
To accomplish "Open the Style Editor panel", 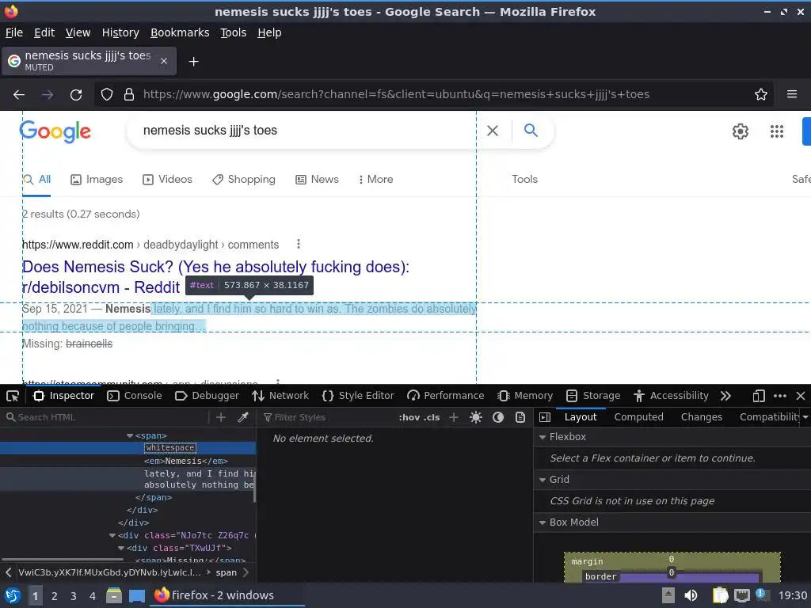I will (x=358, y=396).
